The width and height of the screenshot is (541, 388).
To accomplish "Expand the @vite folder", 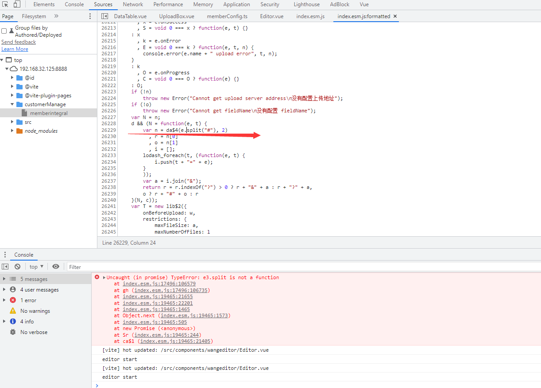I will click(12, 87).
